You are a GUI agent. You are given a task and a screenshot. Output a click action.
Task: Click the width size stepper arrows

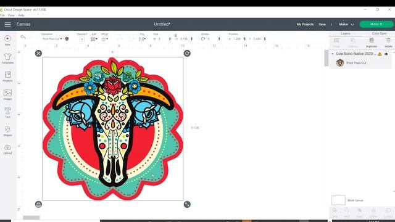170,39
